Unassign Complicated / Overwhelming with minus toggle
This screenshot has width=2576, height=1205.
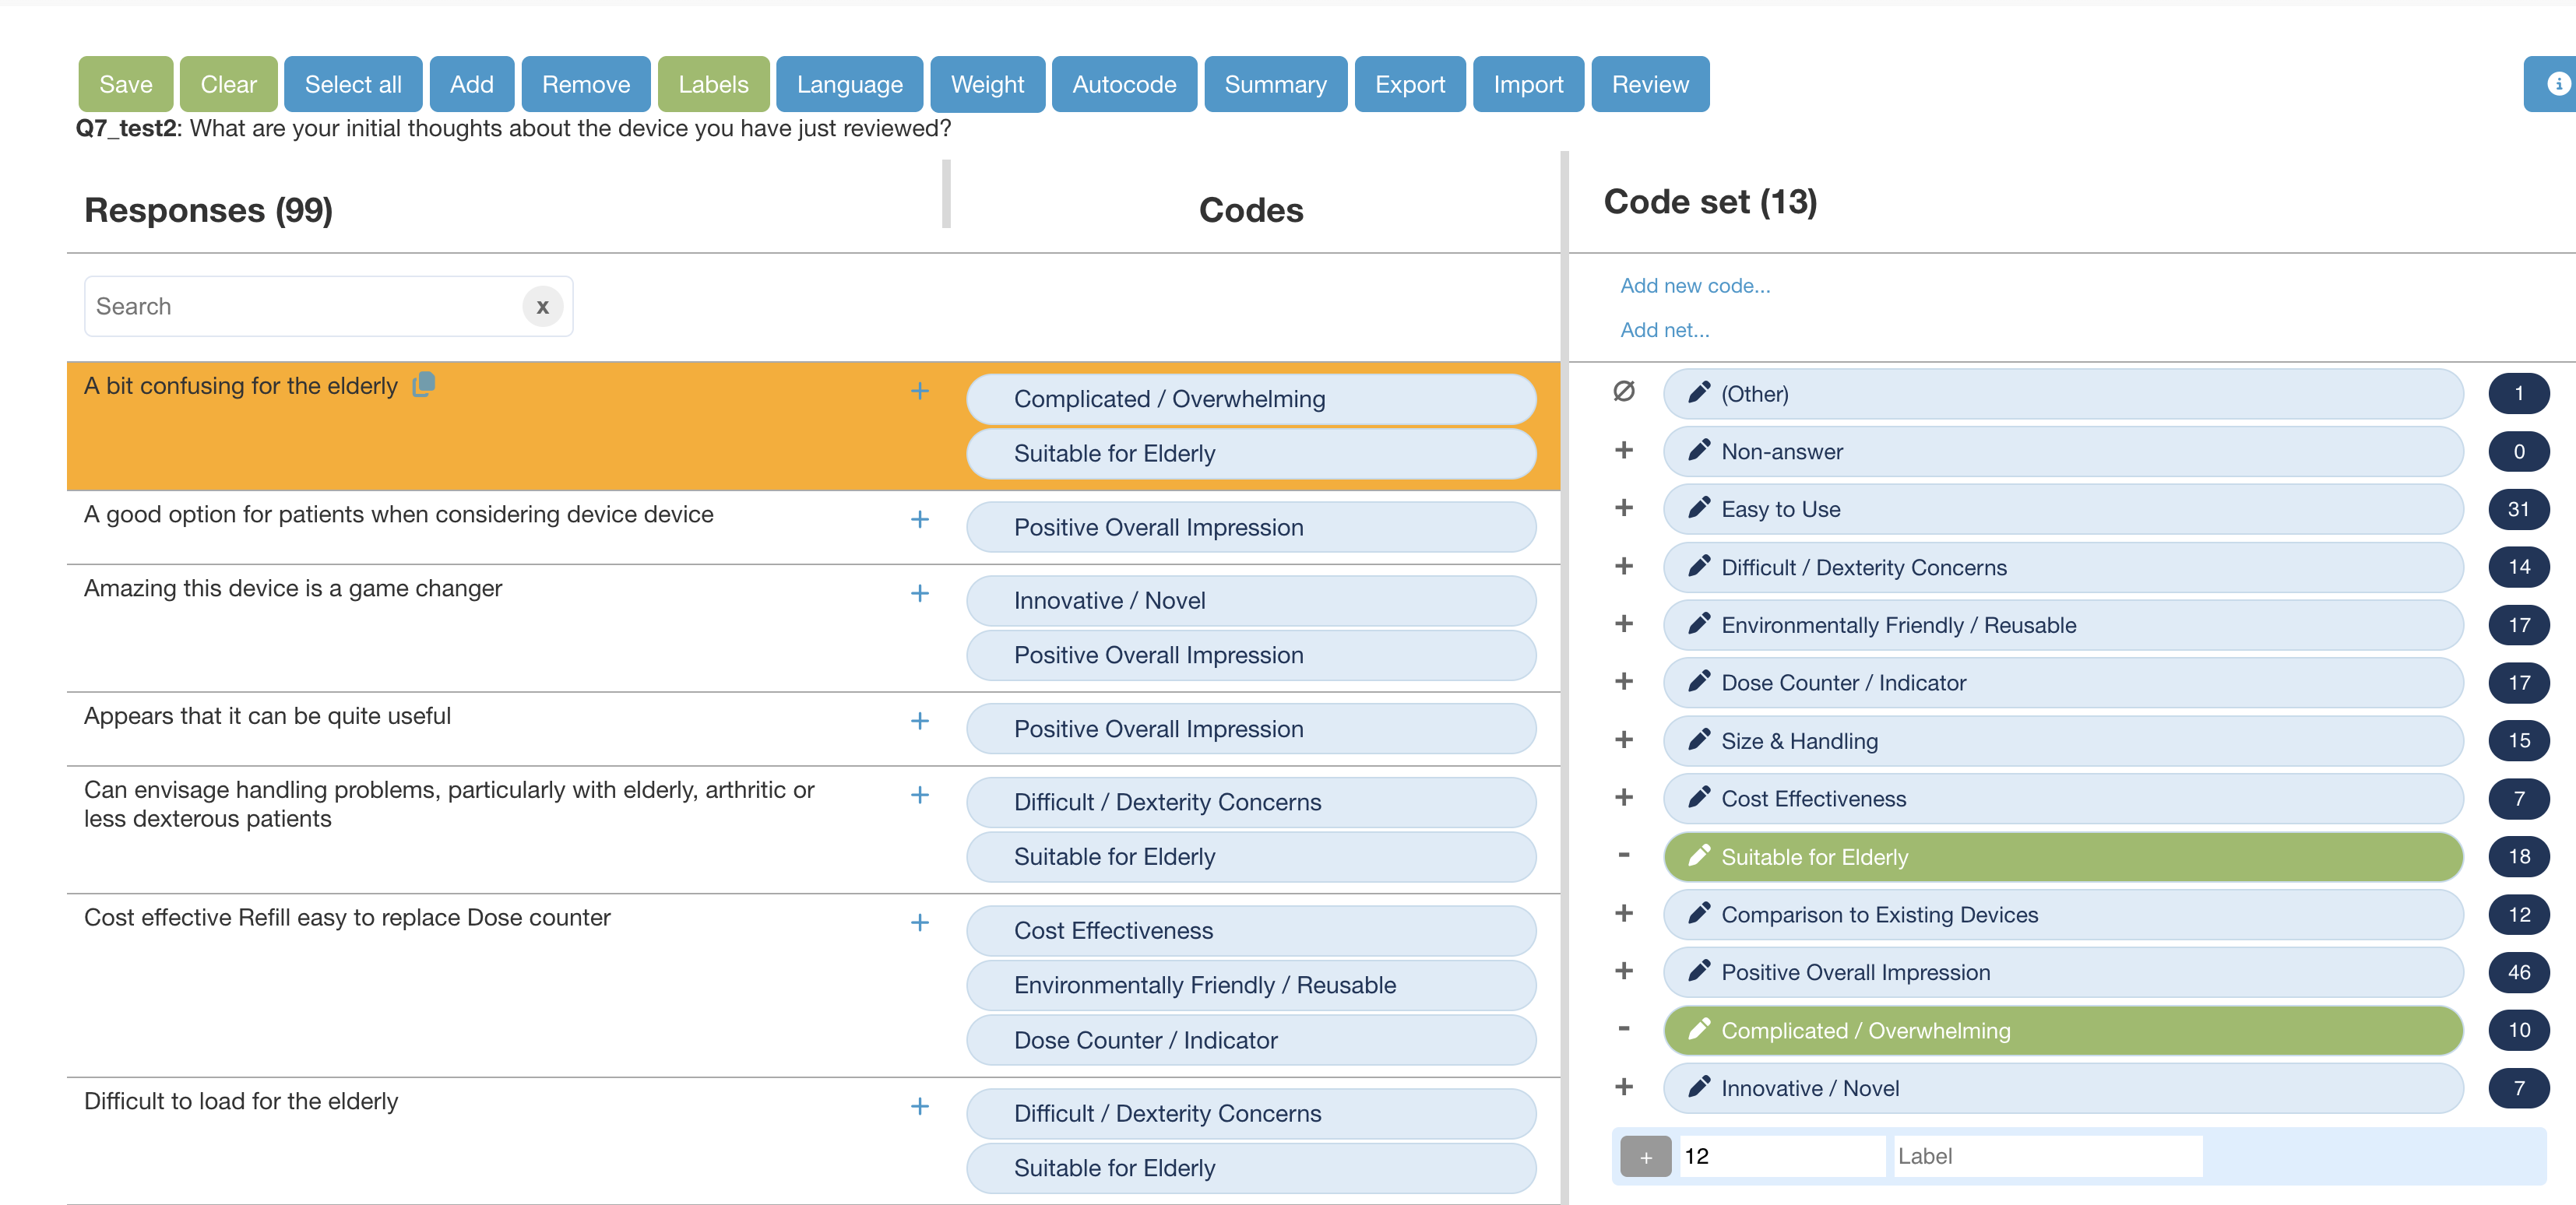pyautogui.click(x=1624, y=1029)
